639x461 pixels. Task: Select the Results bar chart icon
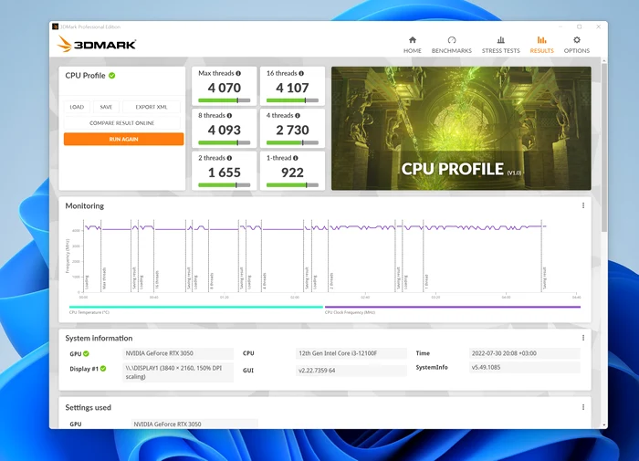click(541, 40)
